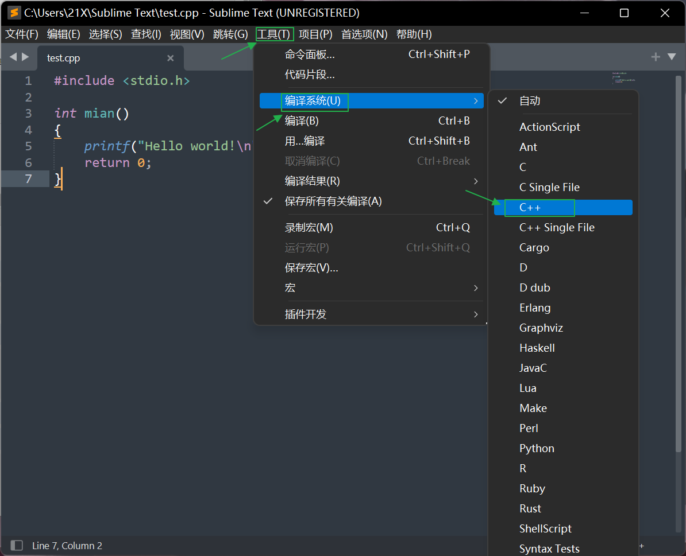The height and width of the screenshot is (556, 686).
Task: Click 编译(B) to build
Action: click(x=371, y=120)
